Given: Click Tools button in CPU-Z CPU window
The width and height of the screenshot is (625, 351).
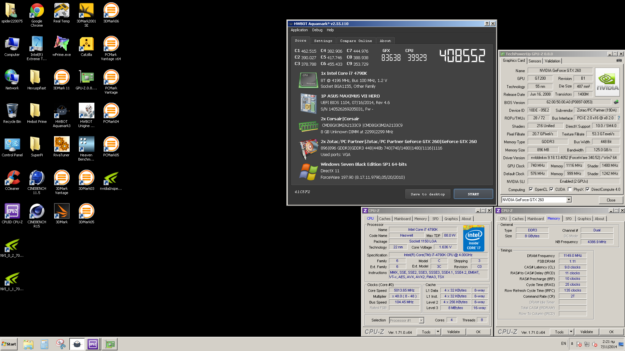Looking at the screenshot, I should coord(426,332).
